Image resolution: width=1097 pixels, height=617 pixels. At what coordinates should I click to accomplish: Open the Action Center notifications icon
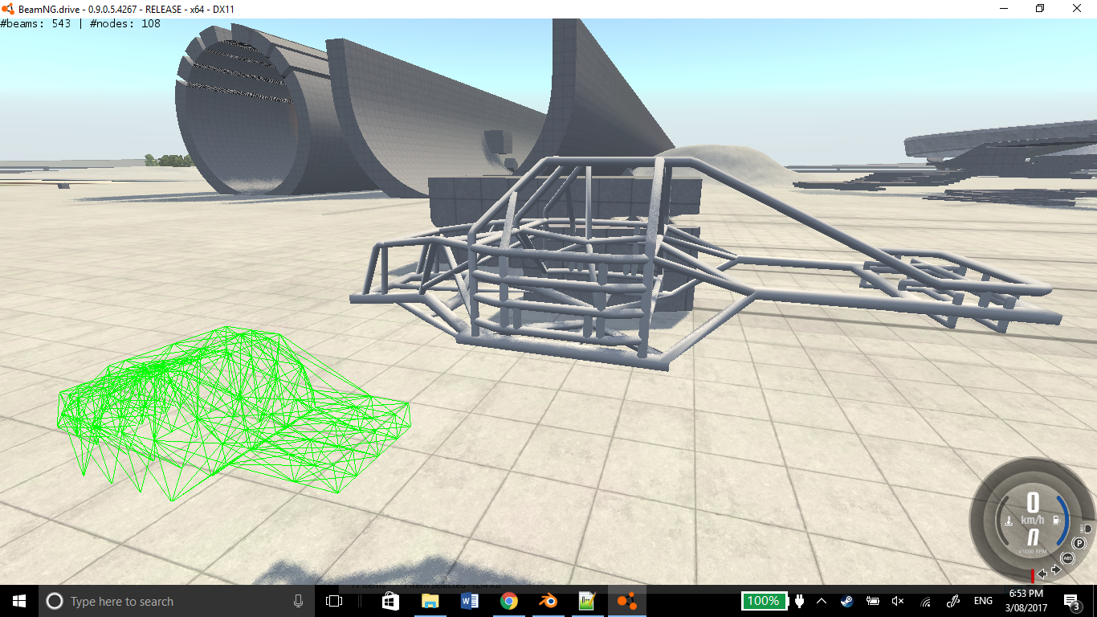[x=1072, y=601]
